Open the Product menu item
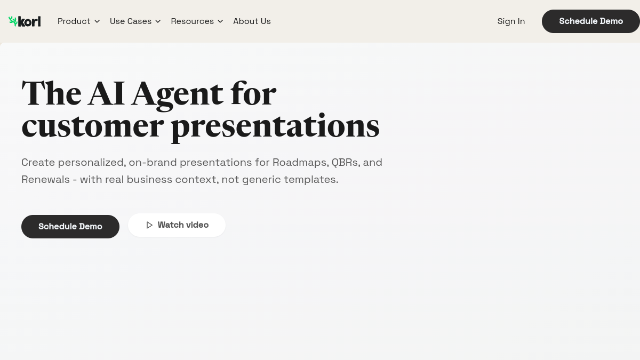 [74, 21]
